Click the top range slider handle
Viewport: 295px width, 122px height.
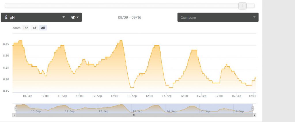(242, 6)
